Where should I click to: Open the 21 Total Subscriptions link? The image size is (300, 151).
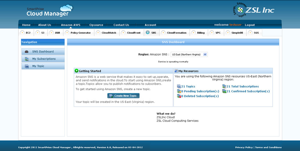tap(243, 86)
